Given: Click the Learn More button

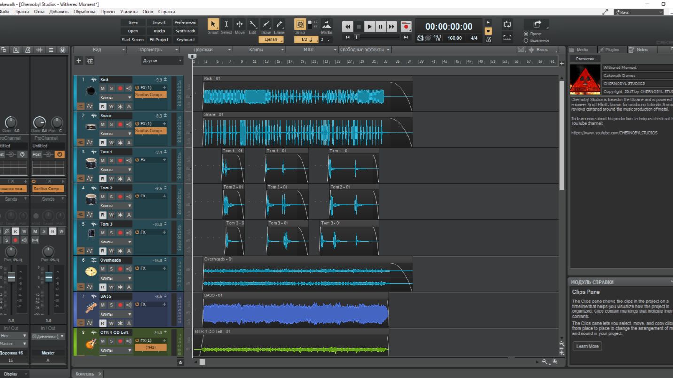Looking at the screenshot, I should point(587,346).
